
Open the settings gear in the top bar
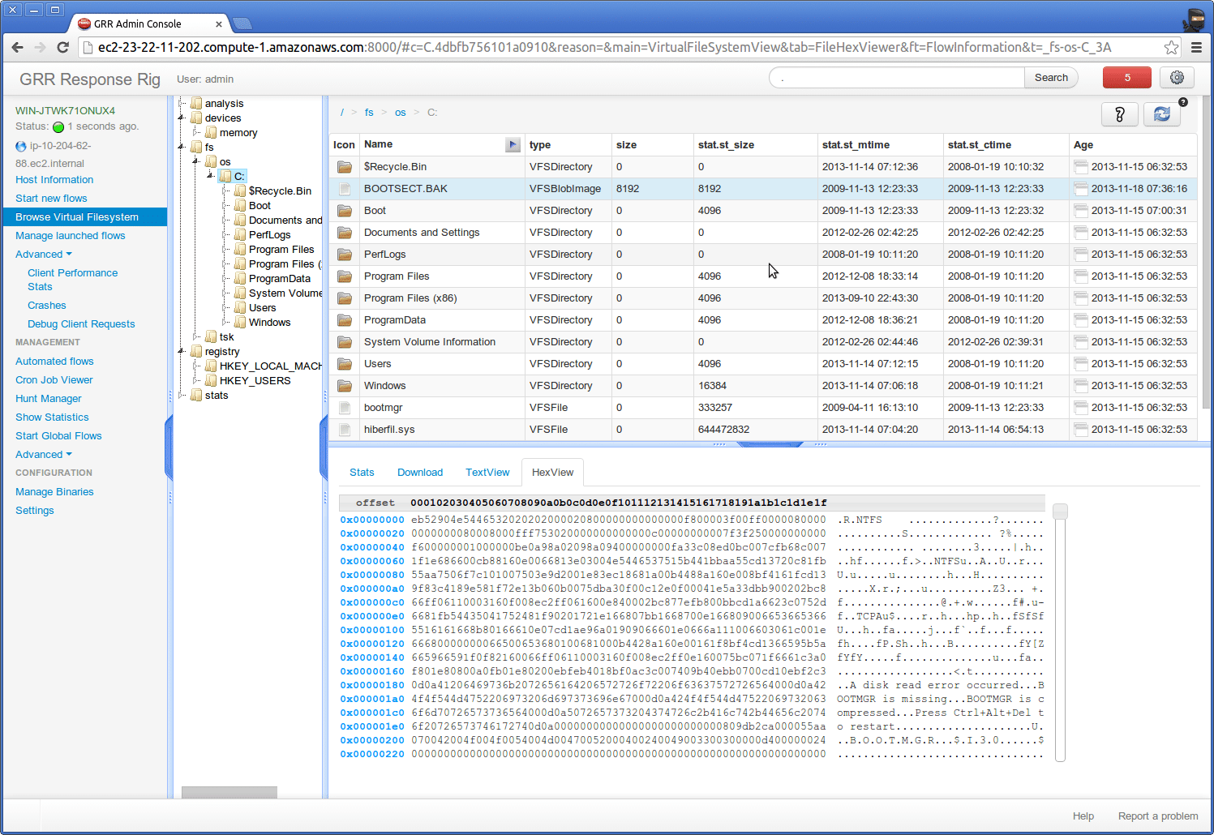tap(1177, 77)
